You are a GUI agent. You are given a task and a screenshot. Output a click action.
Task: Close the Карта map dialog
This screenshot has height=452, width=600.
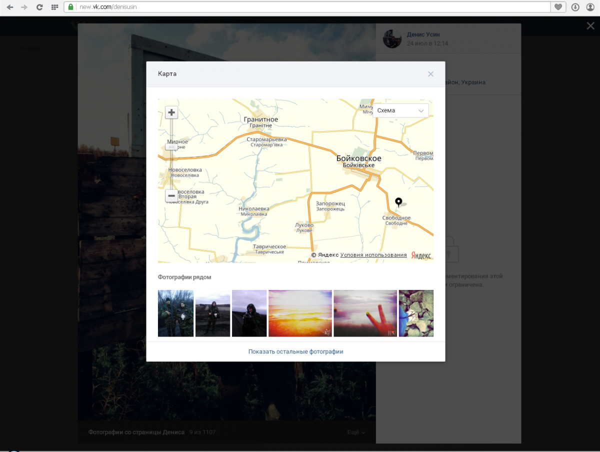pyautogui.click(x=430, y=74)
